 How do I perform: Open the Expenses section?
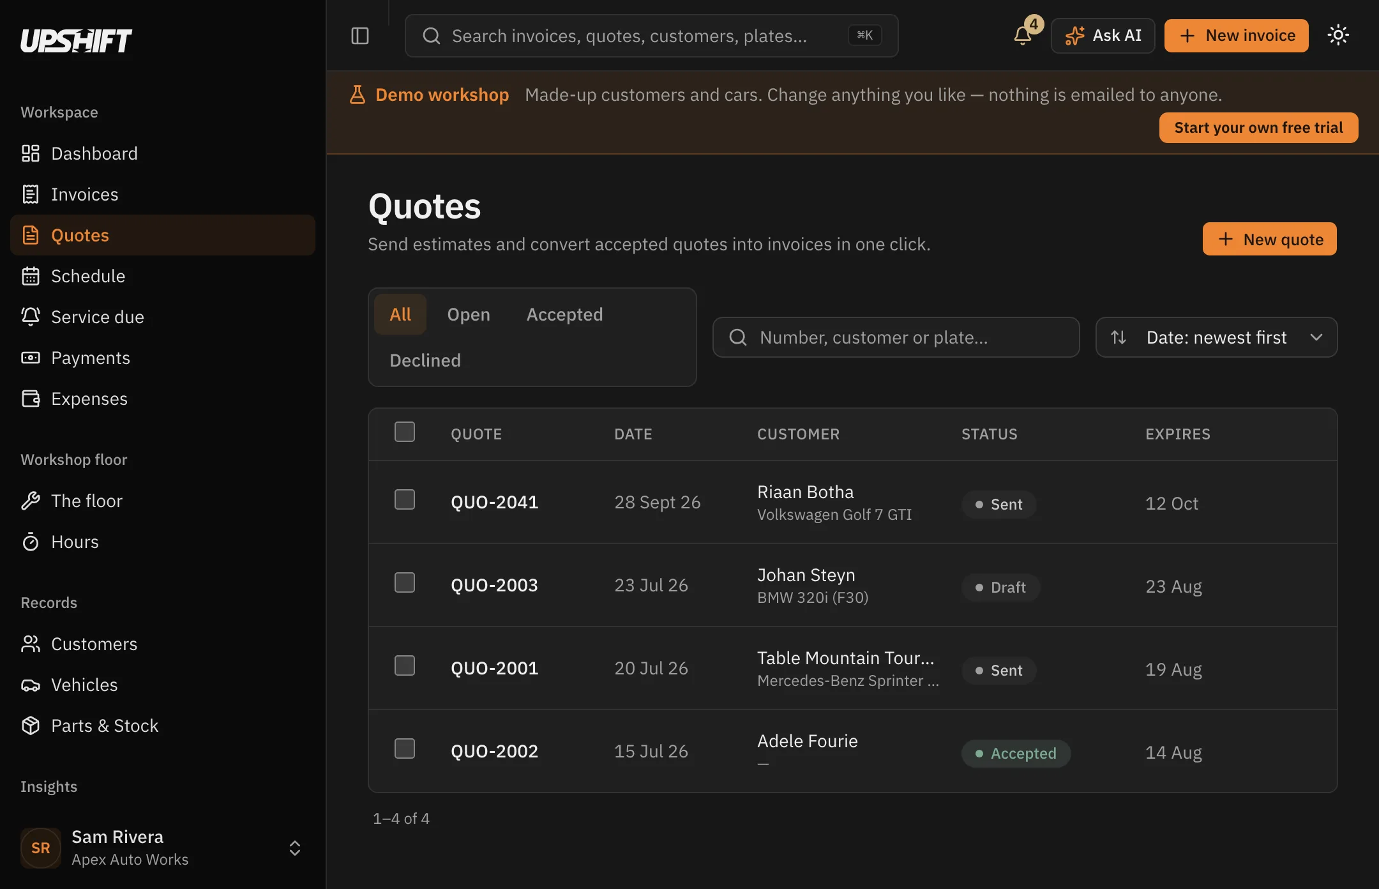click(163, 399)
